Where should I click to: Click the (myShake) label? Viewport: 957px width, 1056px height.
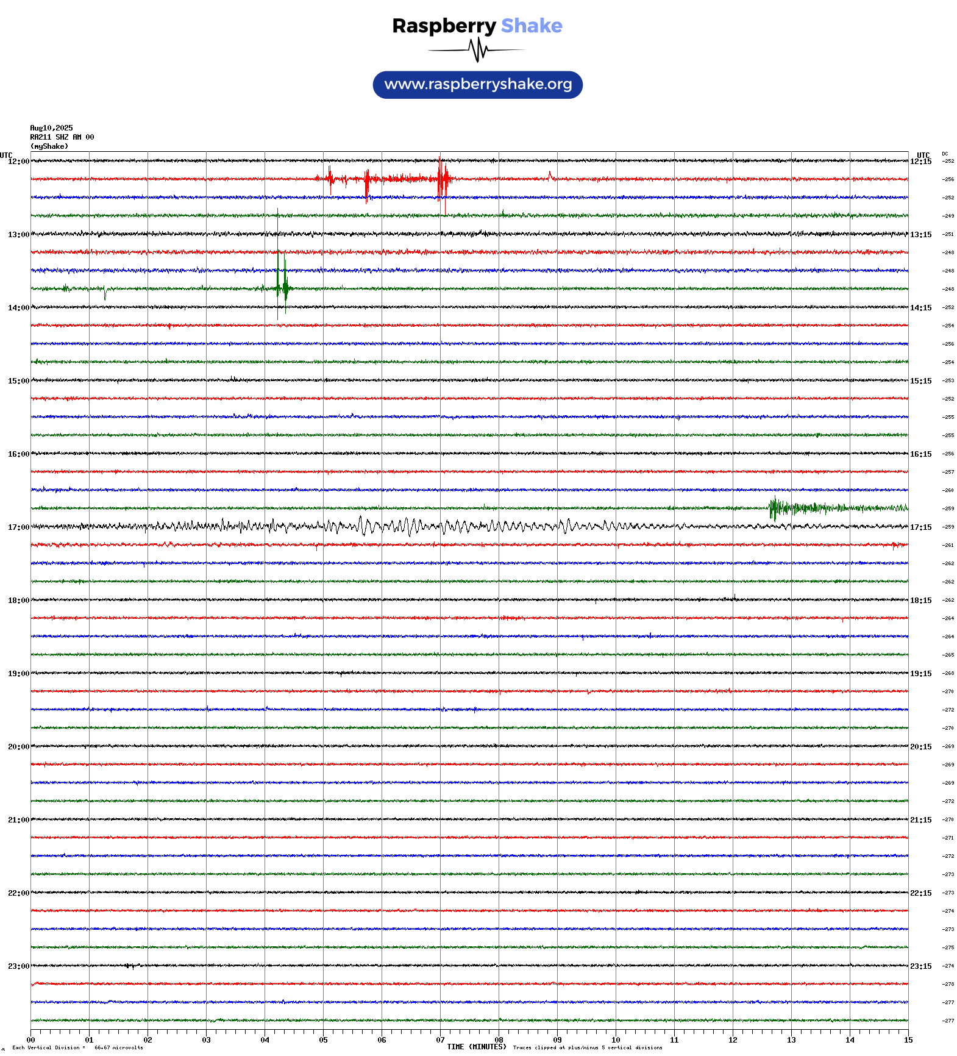coord(49,146)
